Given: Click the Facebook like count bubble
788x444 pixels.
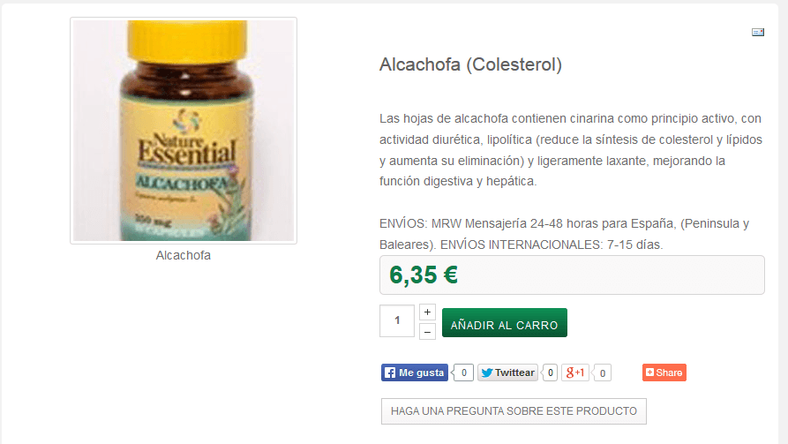Looking at the screenshot, I should point(463,373).
